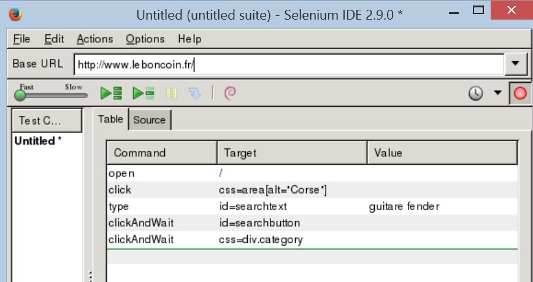The height and width of the screenshot is (282, 533).
Task: Adjust the Fast/Slow speed slider
Action: 21,96
